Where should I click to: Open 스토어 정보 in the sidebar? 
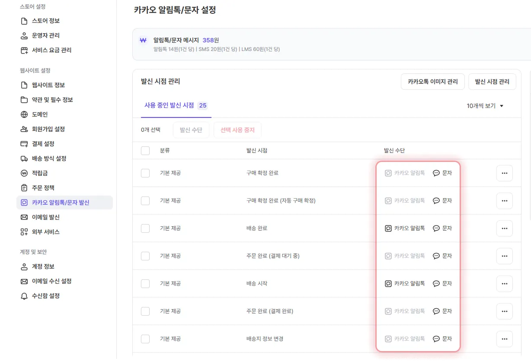click(x=45, y=21)
